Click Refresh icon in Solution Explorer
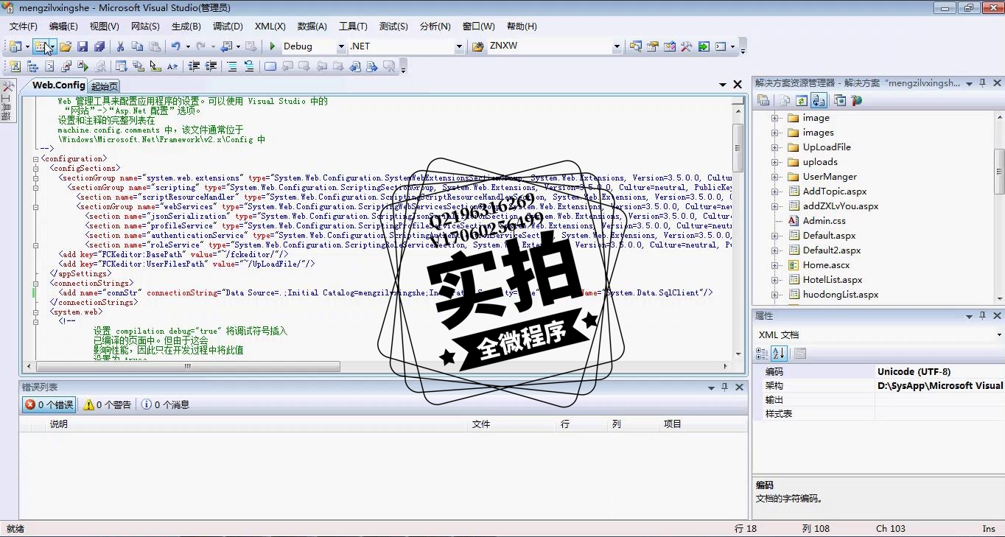Image resolution: width=1005 pixels, height=537 pixels. tap(802, 101)
